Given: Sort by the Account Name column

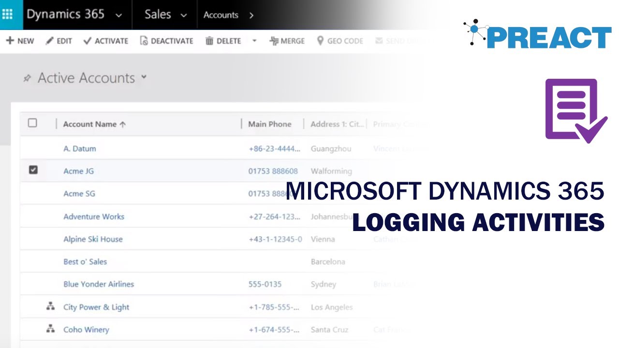Looking at the screenshot, I should click(90, 124).
